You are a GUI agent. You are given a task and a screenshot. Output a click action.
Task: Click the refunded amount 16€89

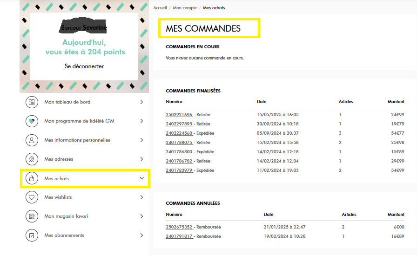click(x=397, y=236)
